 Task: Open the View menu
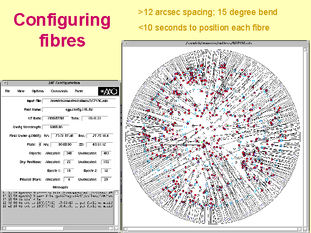click(21, 91)
